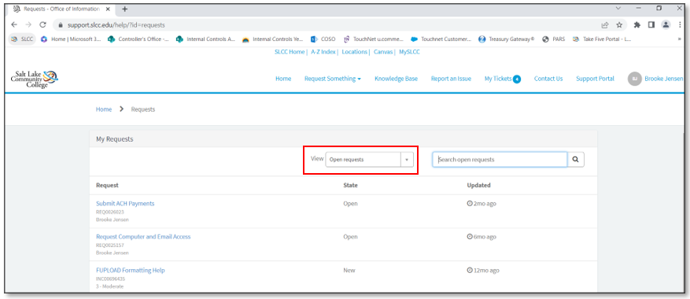Screen dimensions: 690x299
Task: Expand the Request Something menu
Action: [333, 79]
